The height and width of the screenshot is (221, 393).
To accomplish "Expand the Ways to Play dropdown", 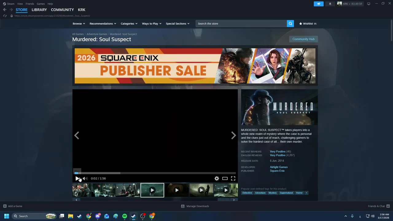I will point(152,24).
